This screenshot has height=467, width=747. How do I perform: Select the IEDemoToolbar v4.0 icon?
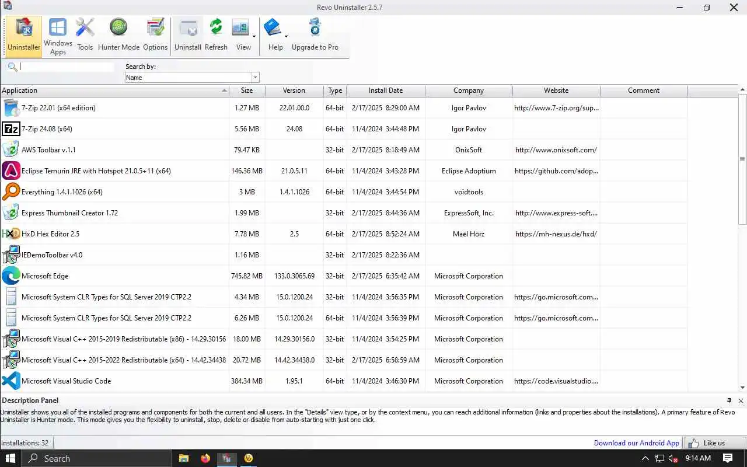11,255
